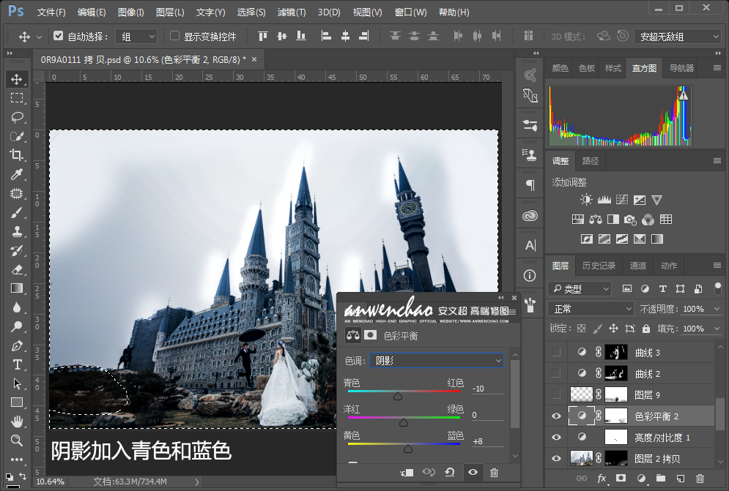
Task: Open the Layers panel flyout menu
Action: (717, 265)
